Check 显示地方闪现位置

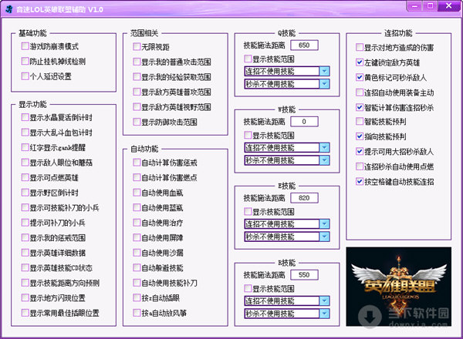pos(25,297)
